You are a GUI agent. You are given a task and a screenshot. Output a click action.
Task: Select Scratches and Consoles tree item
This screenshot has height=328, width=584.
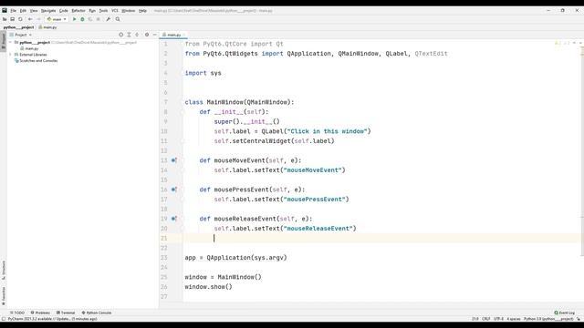[36, 60]
